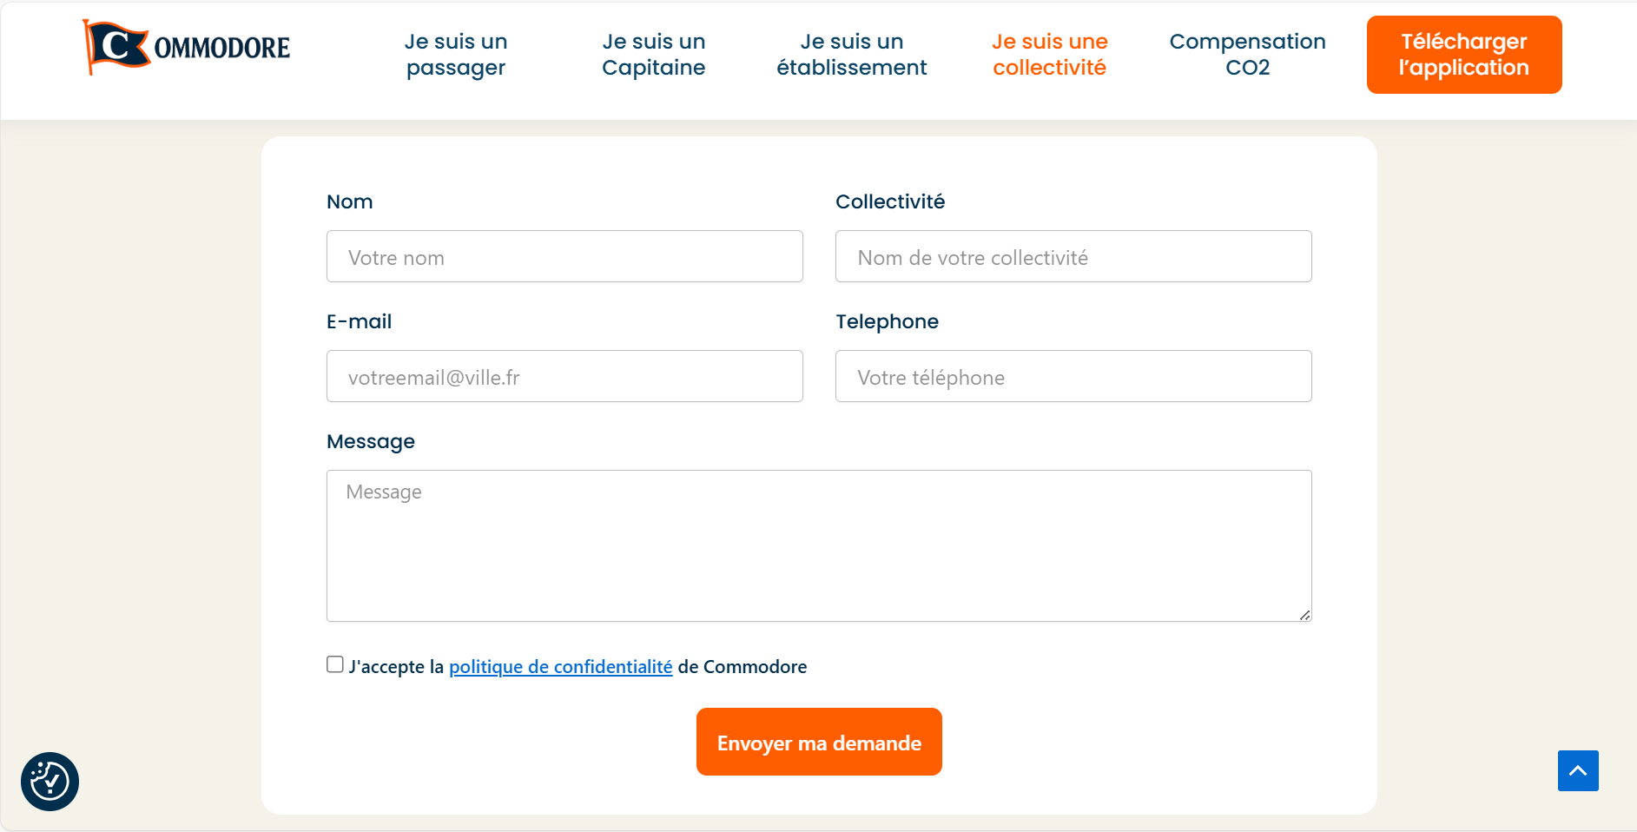Click the scroll-to-top arrow button
The width and height of the screenshot is (1637, 832).
pos(1577,770)
